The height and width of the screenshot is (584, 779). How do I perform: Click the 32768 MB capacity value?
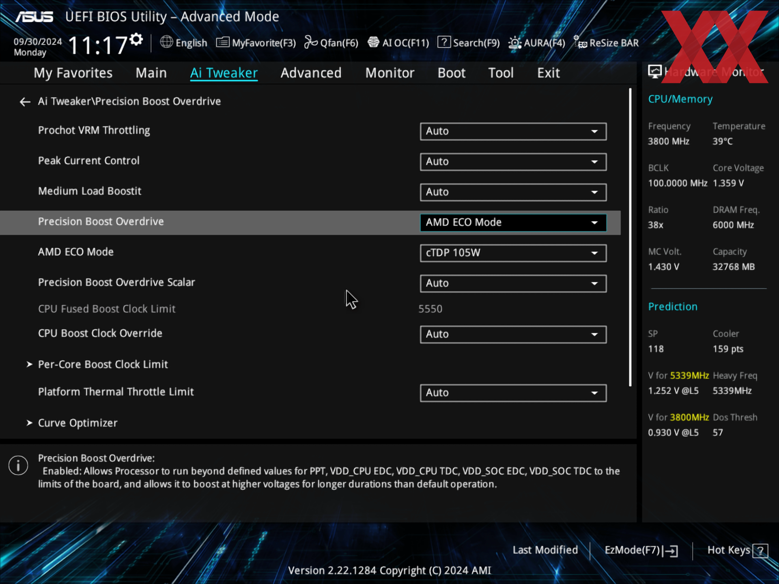coord(734,267)
